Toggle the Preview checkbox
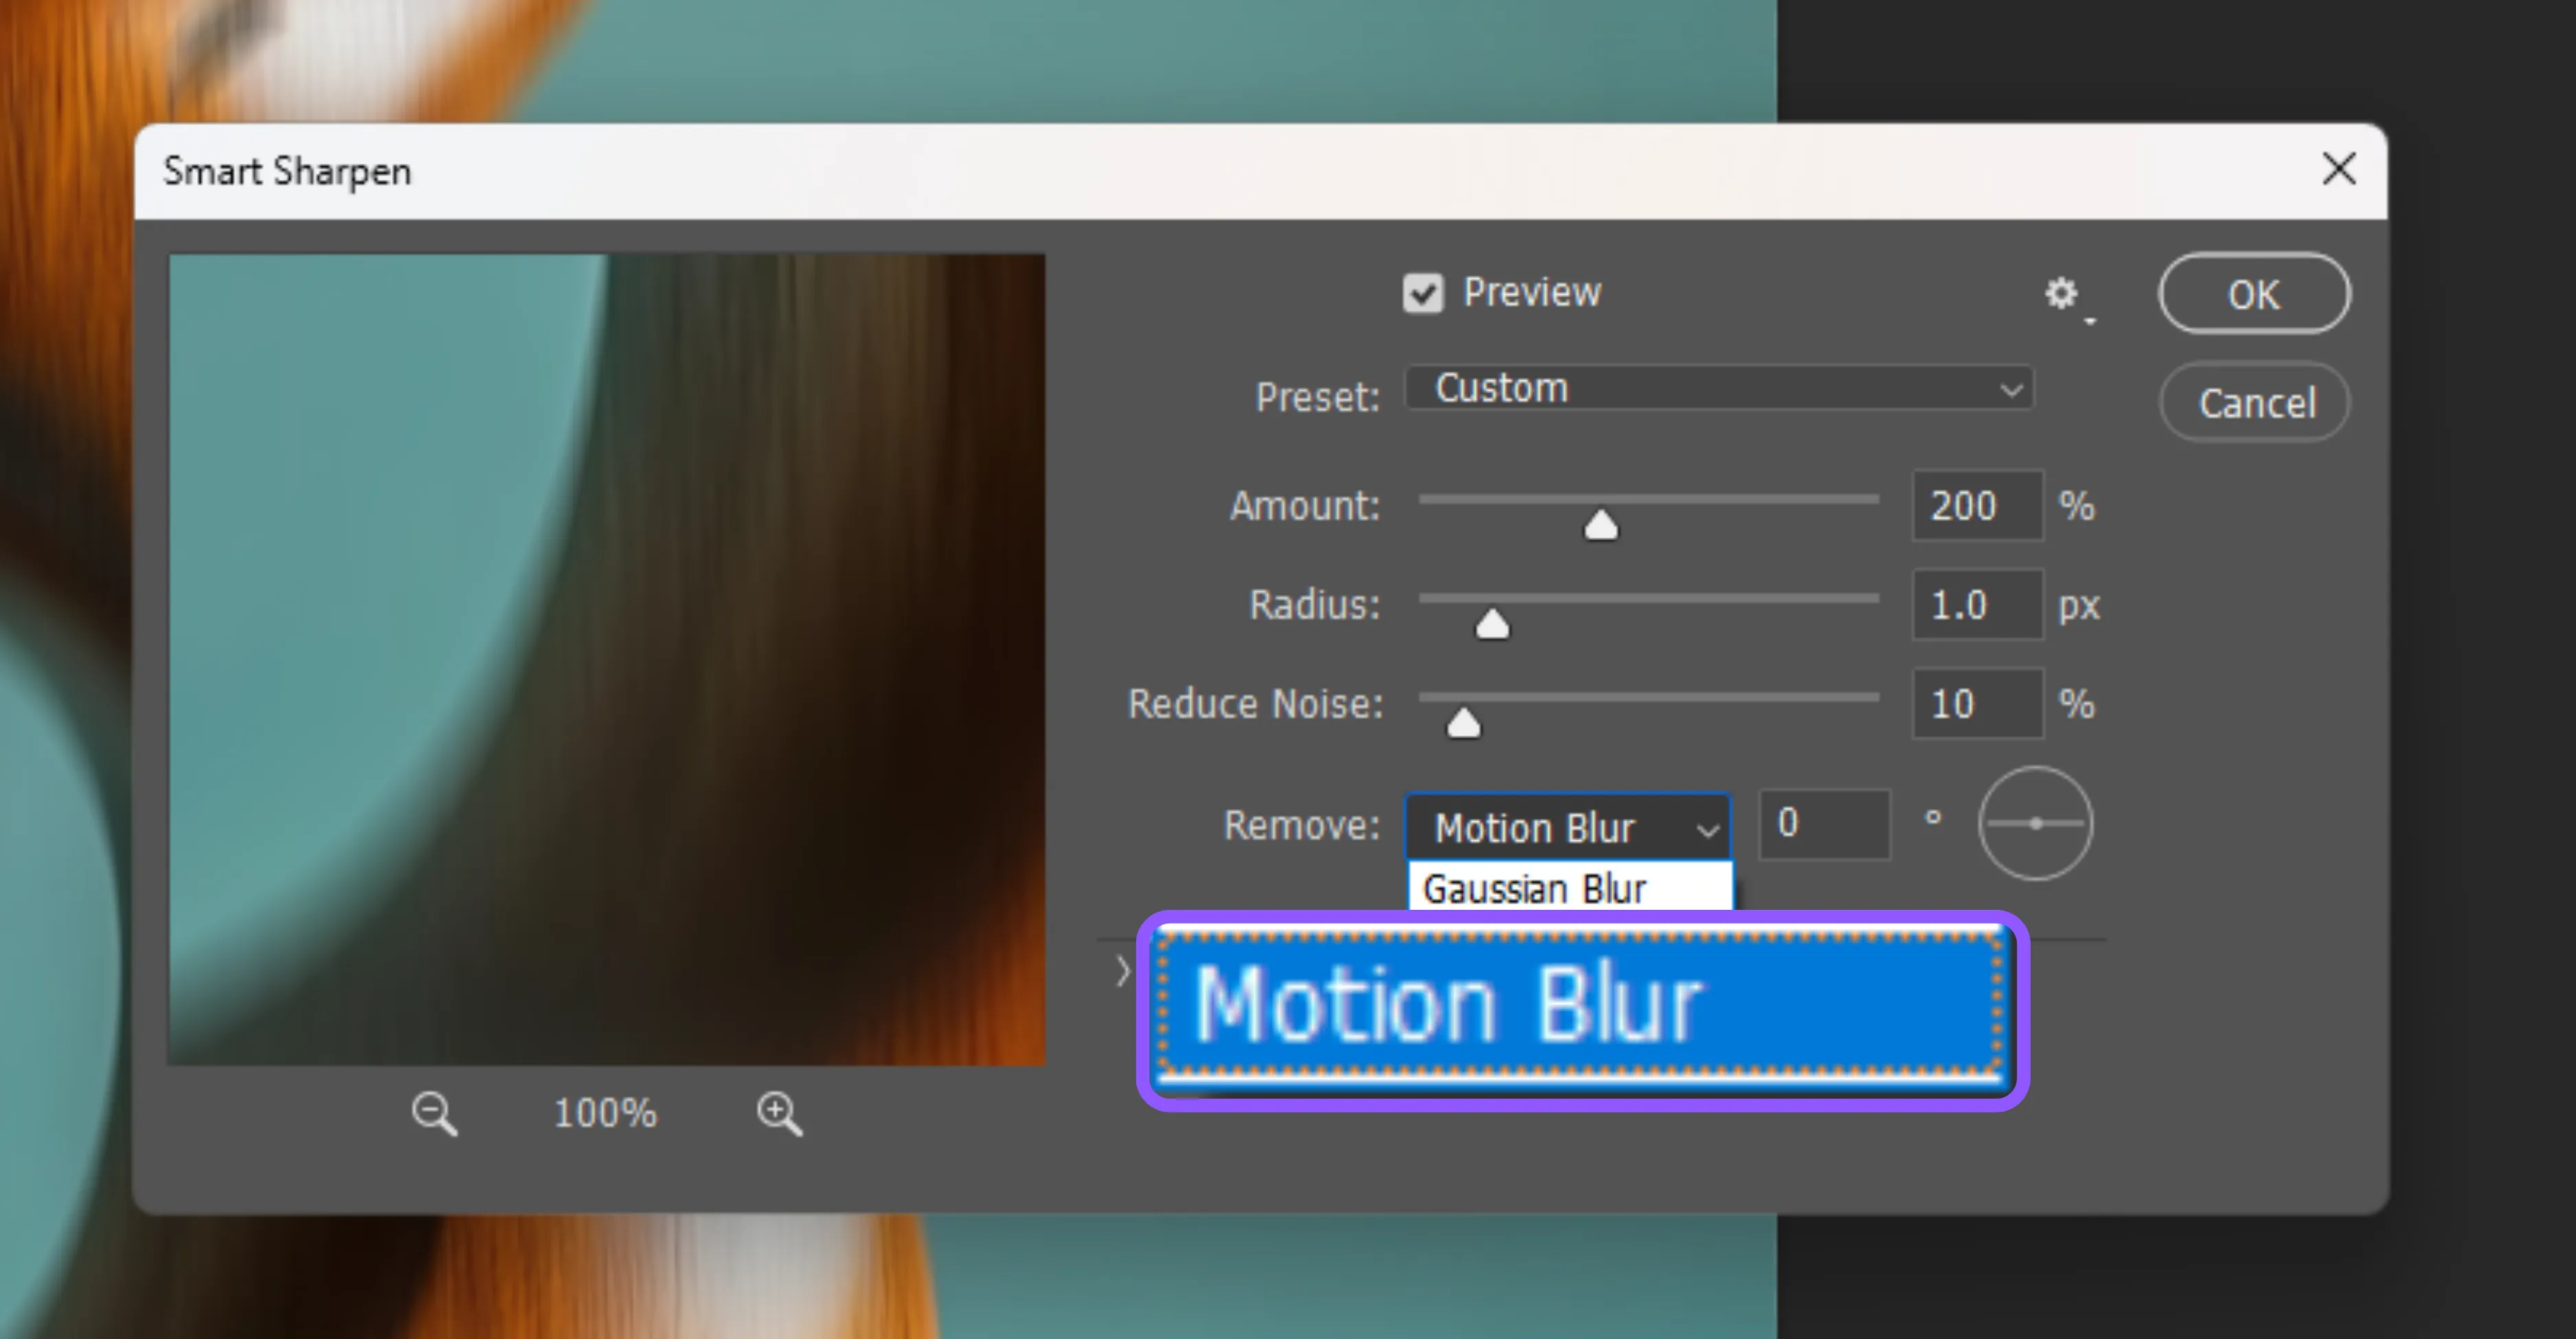This screenshot has width=2576, height=1339. click(1422, 294)
